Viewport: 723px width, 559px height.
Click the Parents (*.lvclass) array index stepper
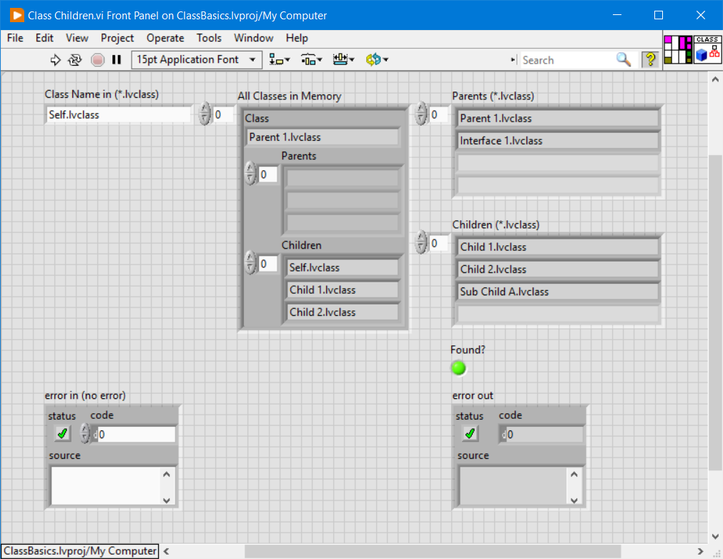[x=420, y=114]
